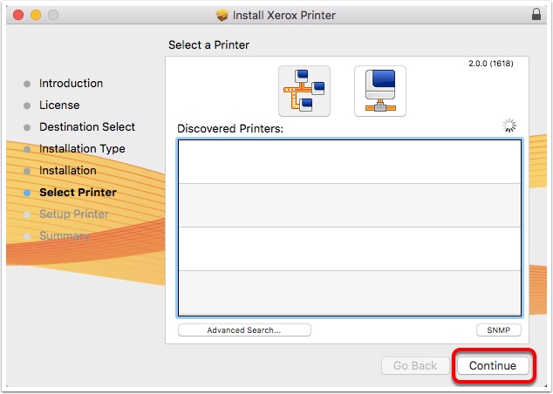
Task: Select the Introduction step in sidebar
Action: (71, 83)
